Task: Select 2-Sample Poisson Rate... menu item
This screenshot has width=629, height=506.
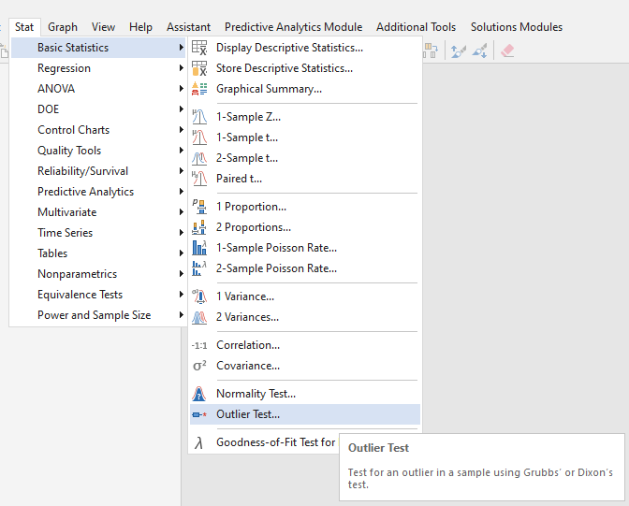Action: [305, 268]
